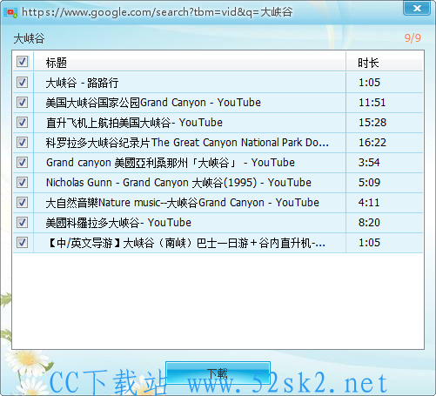The height and width of the screenshot is (396, 436).
Task: Click the 下载 download button
Action: [218, 373]
